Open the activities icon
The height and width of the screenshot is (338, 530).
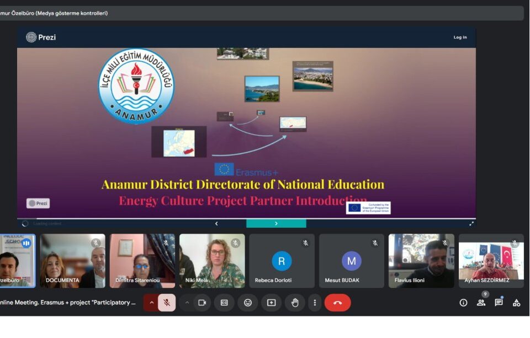pos(517,303)
